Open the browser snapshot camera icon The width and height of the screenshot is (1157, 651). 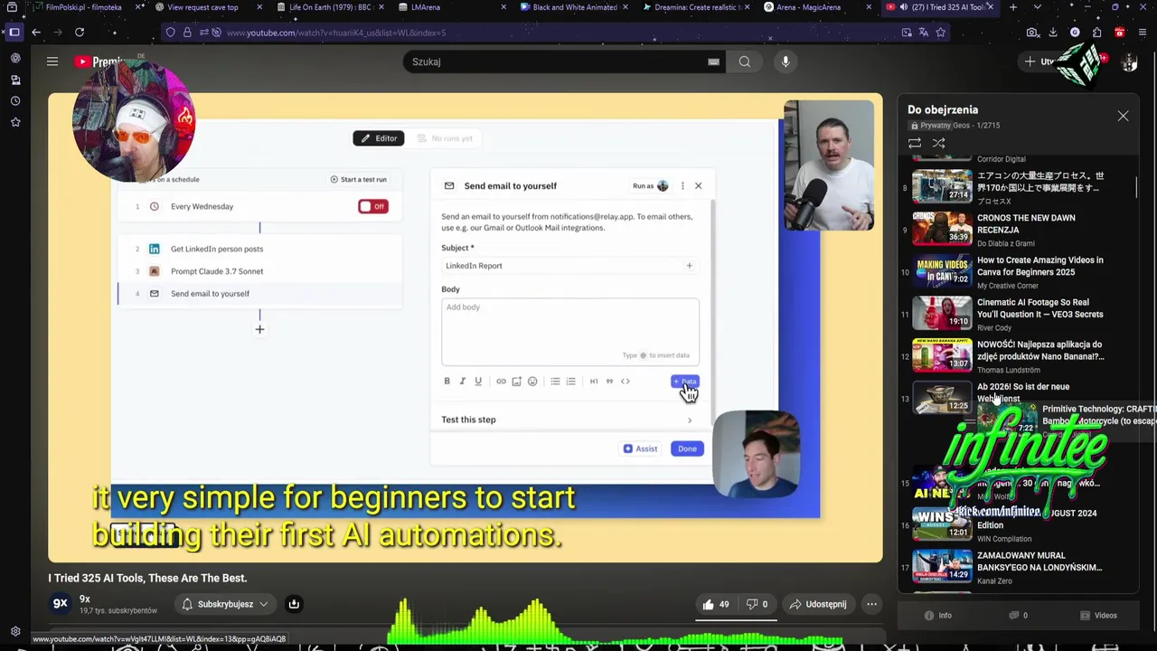coord(1032,33)
